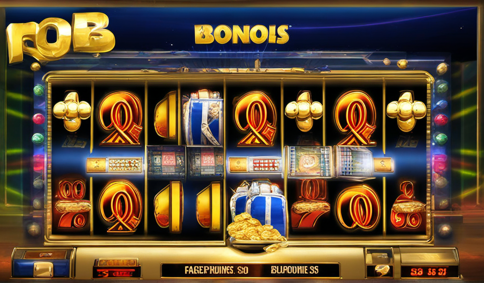Open the BONOIS title banner
This screenshot has height=283, width=484.
click(x=242, y=34)
